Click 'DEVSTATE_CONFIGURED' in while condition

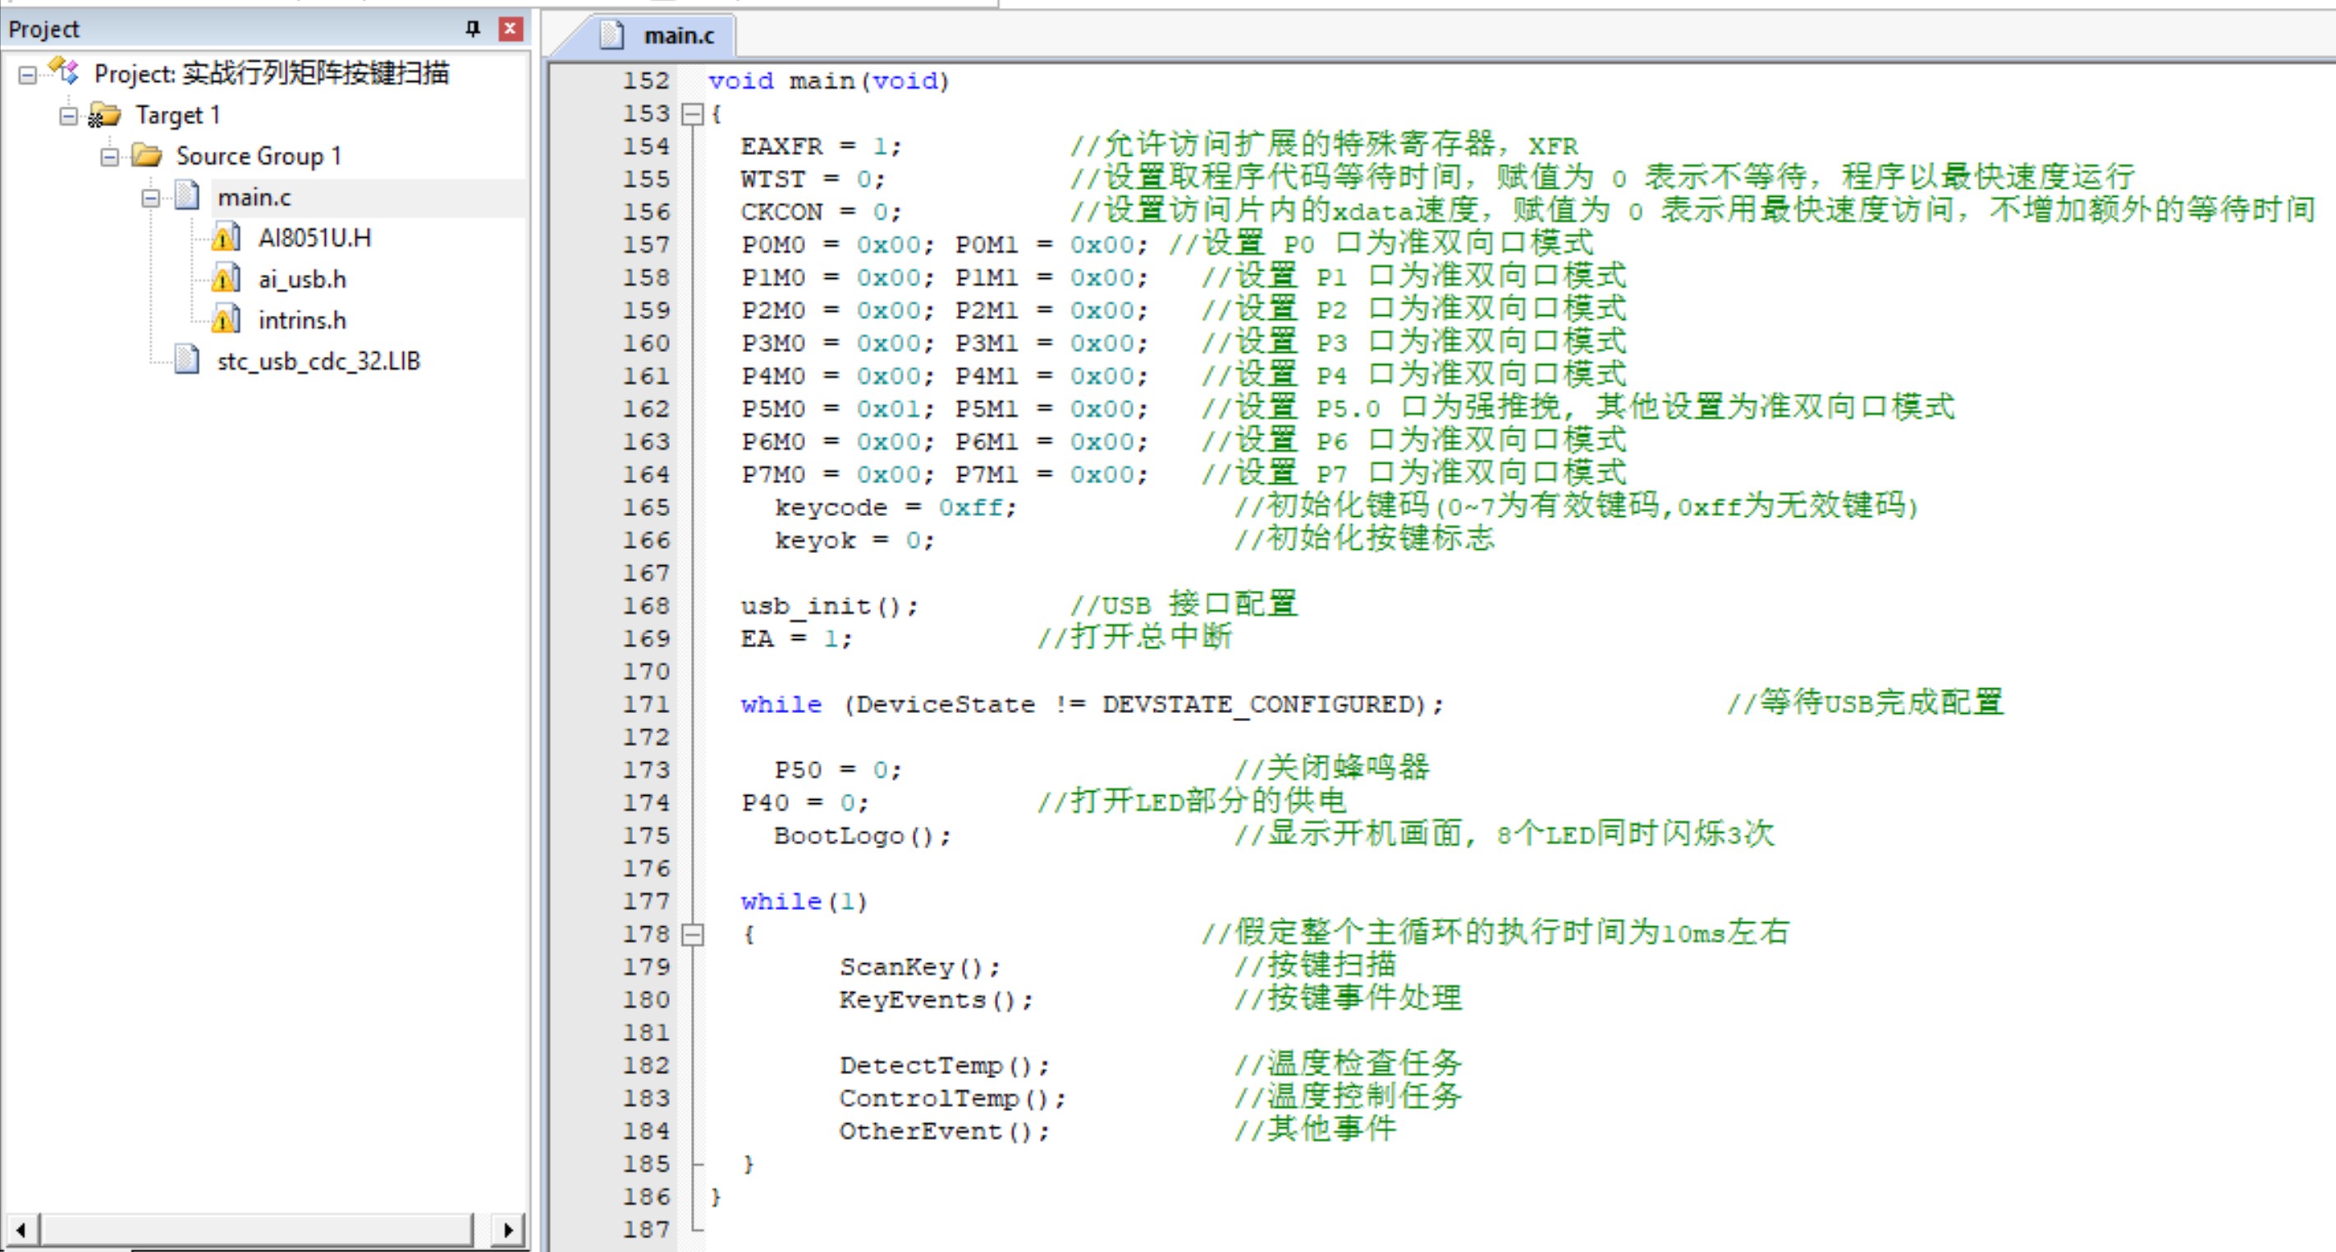1257,705
